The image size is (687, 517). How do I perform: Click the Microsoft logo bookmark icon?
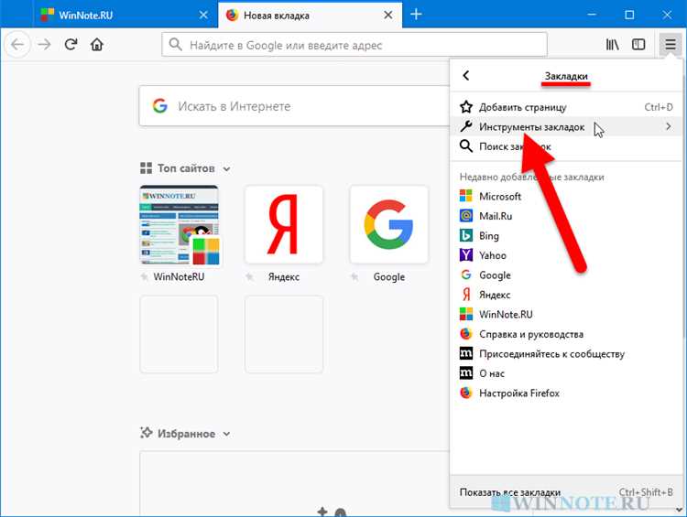(465, 196)
